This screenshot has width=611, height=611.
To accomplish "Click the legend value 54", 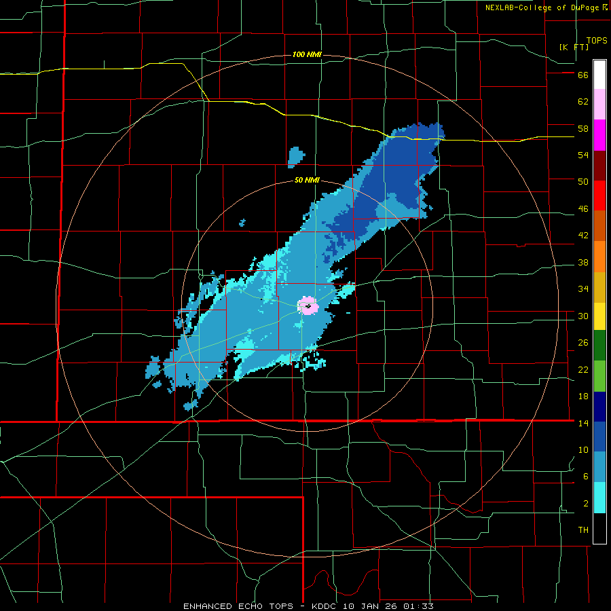I will (583, 155).
